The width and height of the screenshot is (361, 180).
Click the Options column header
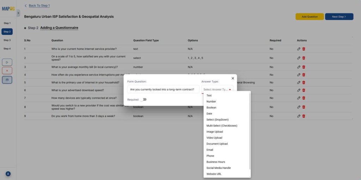(x=193, y=41)
